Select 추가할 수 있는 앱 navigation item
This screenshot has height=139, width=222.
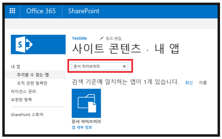point(33,75)
